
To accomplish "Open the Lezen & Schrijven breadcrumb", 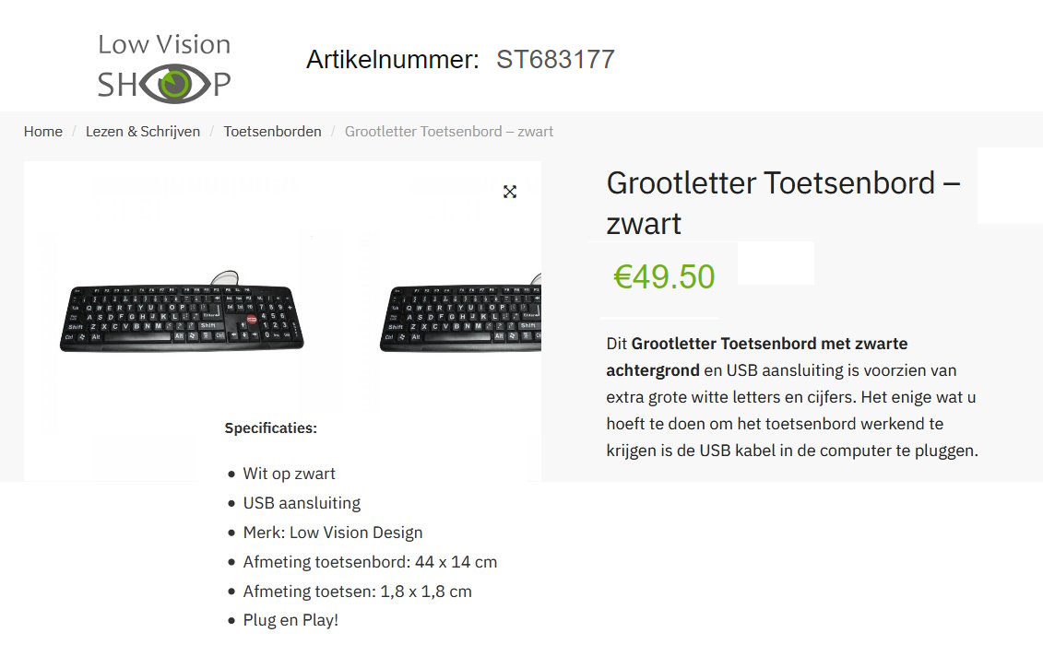I will (143, 132).
